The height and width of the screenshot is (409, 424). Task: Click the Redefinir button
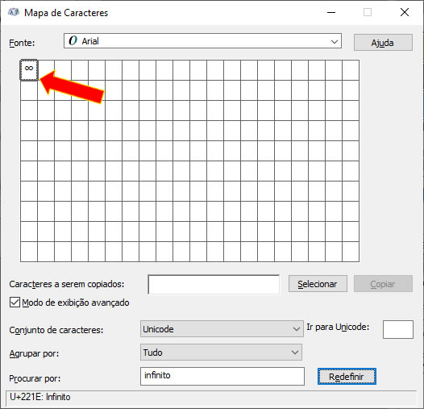[347, 376]
